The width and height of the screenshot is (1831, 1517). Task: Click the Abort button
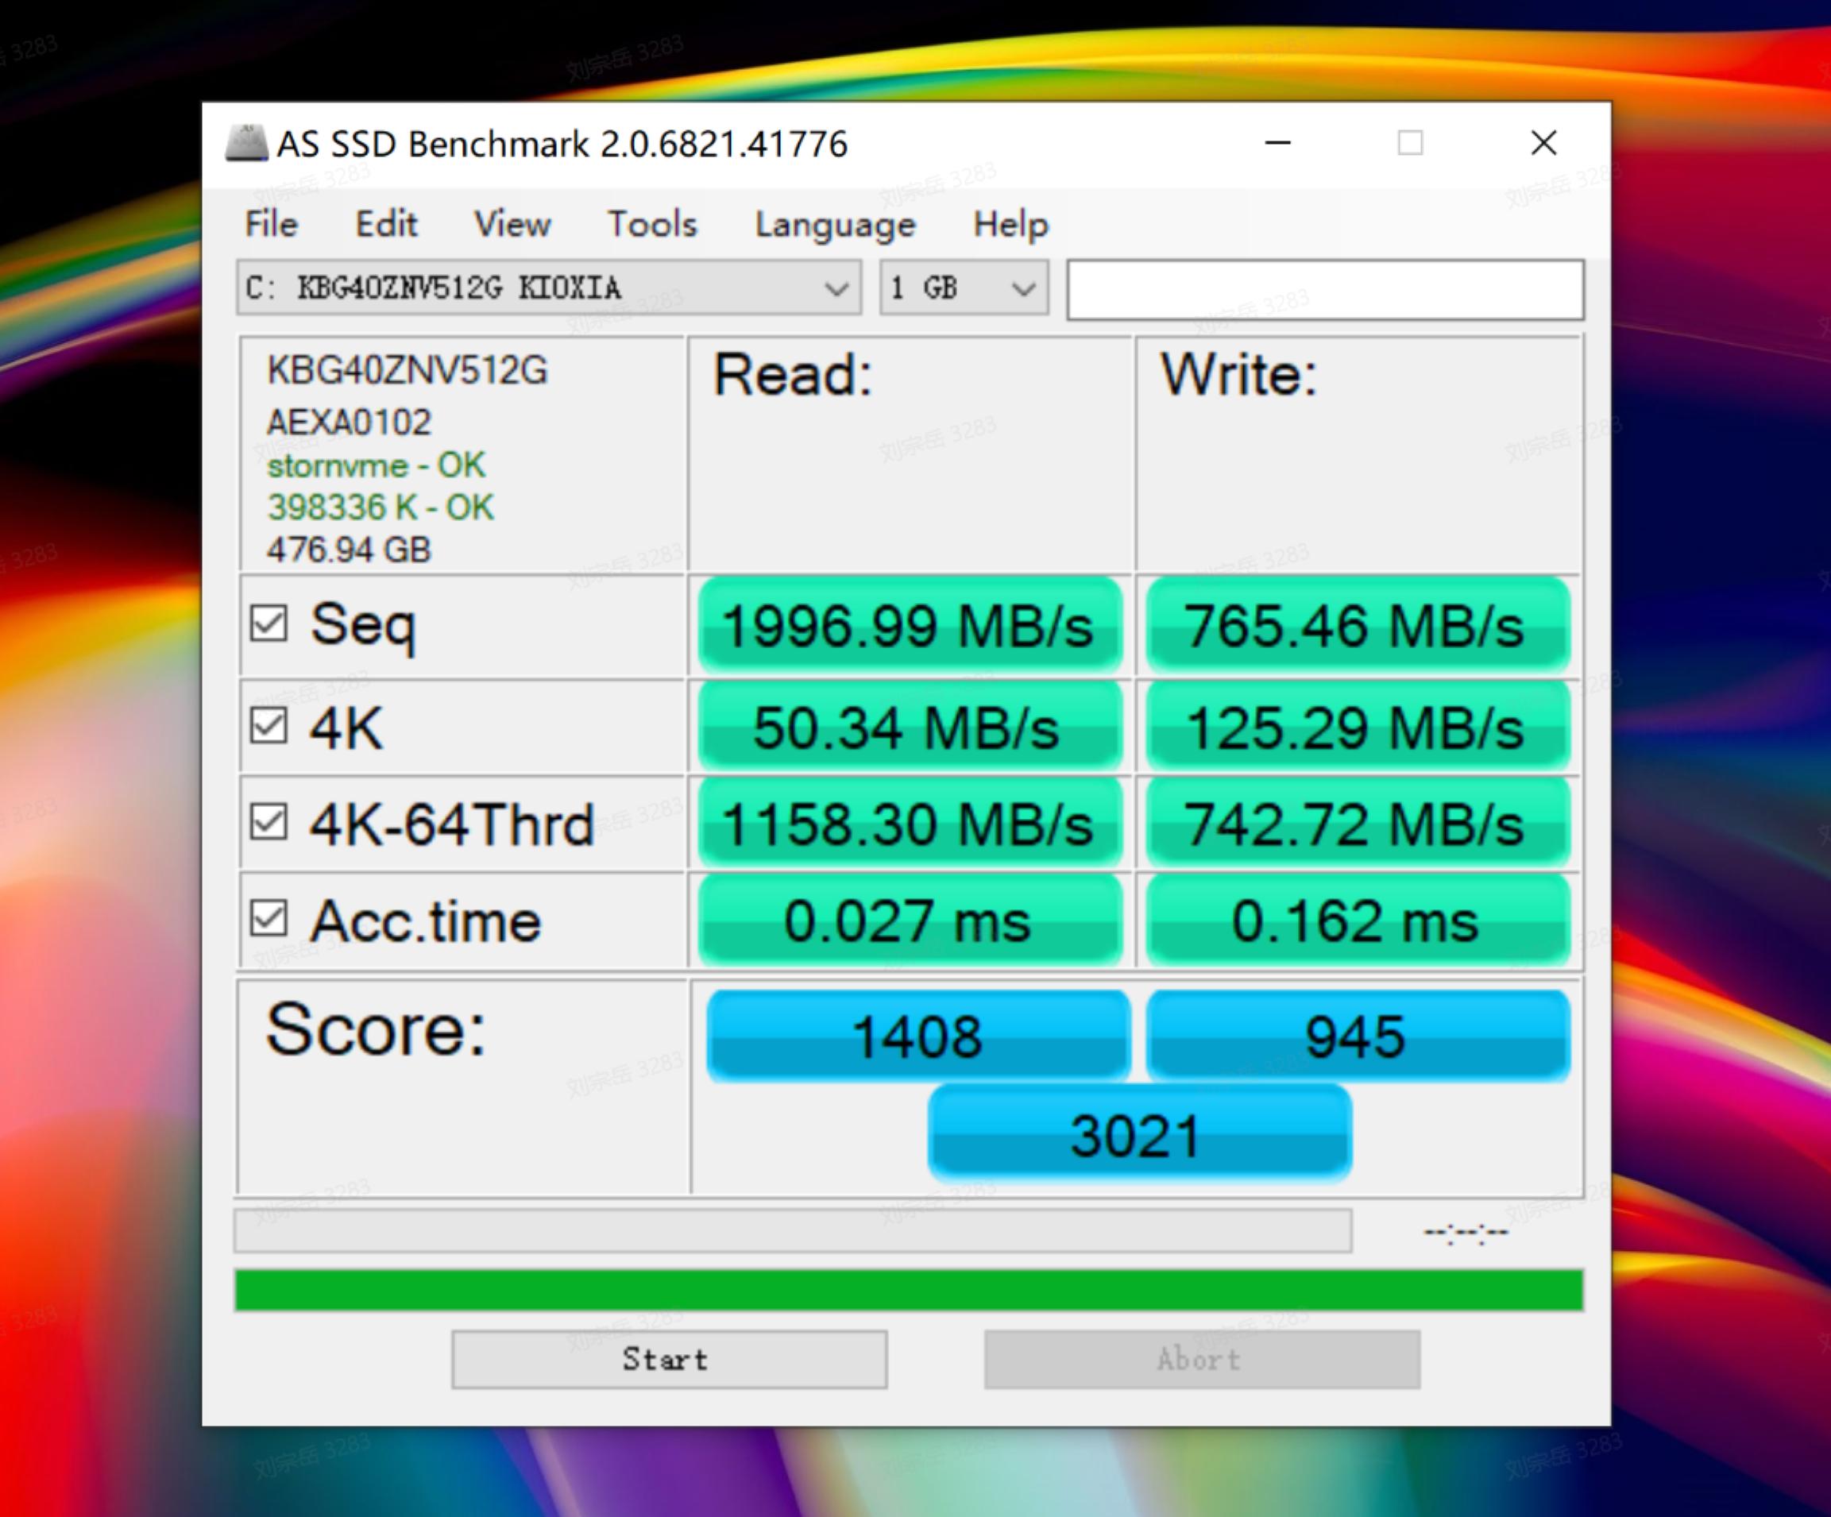[x=1202, y=1359]
